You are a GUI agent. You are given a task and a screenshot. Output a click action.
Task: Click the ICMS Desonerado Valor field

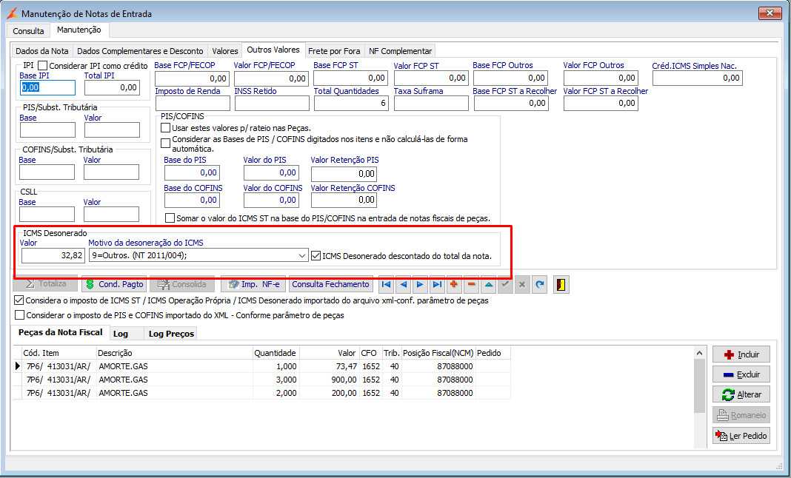pyautogui.click(x=53, y=255)
